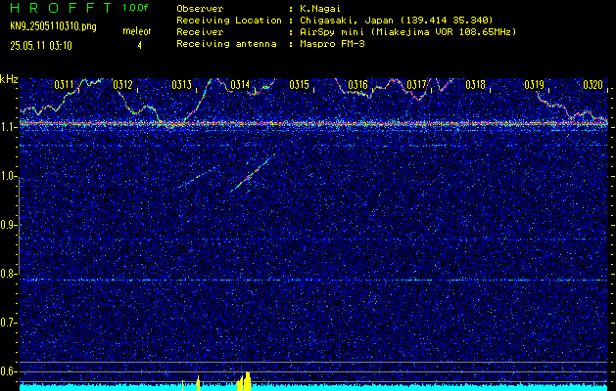Screen dimensions: 616x391
Task: Click the 0311 time marker
Action: (x=64, y=85)
